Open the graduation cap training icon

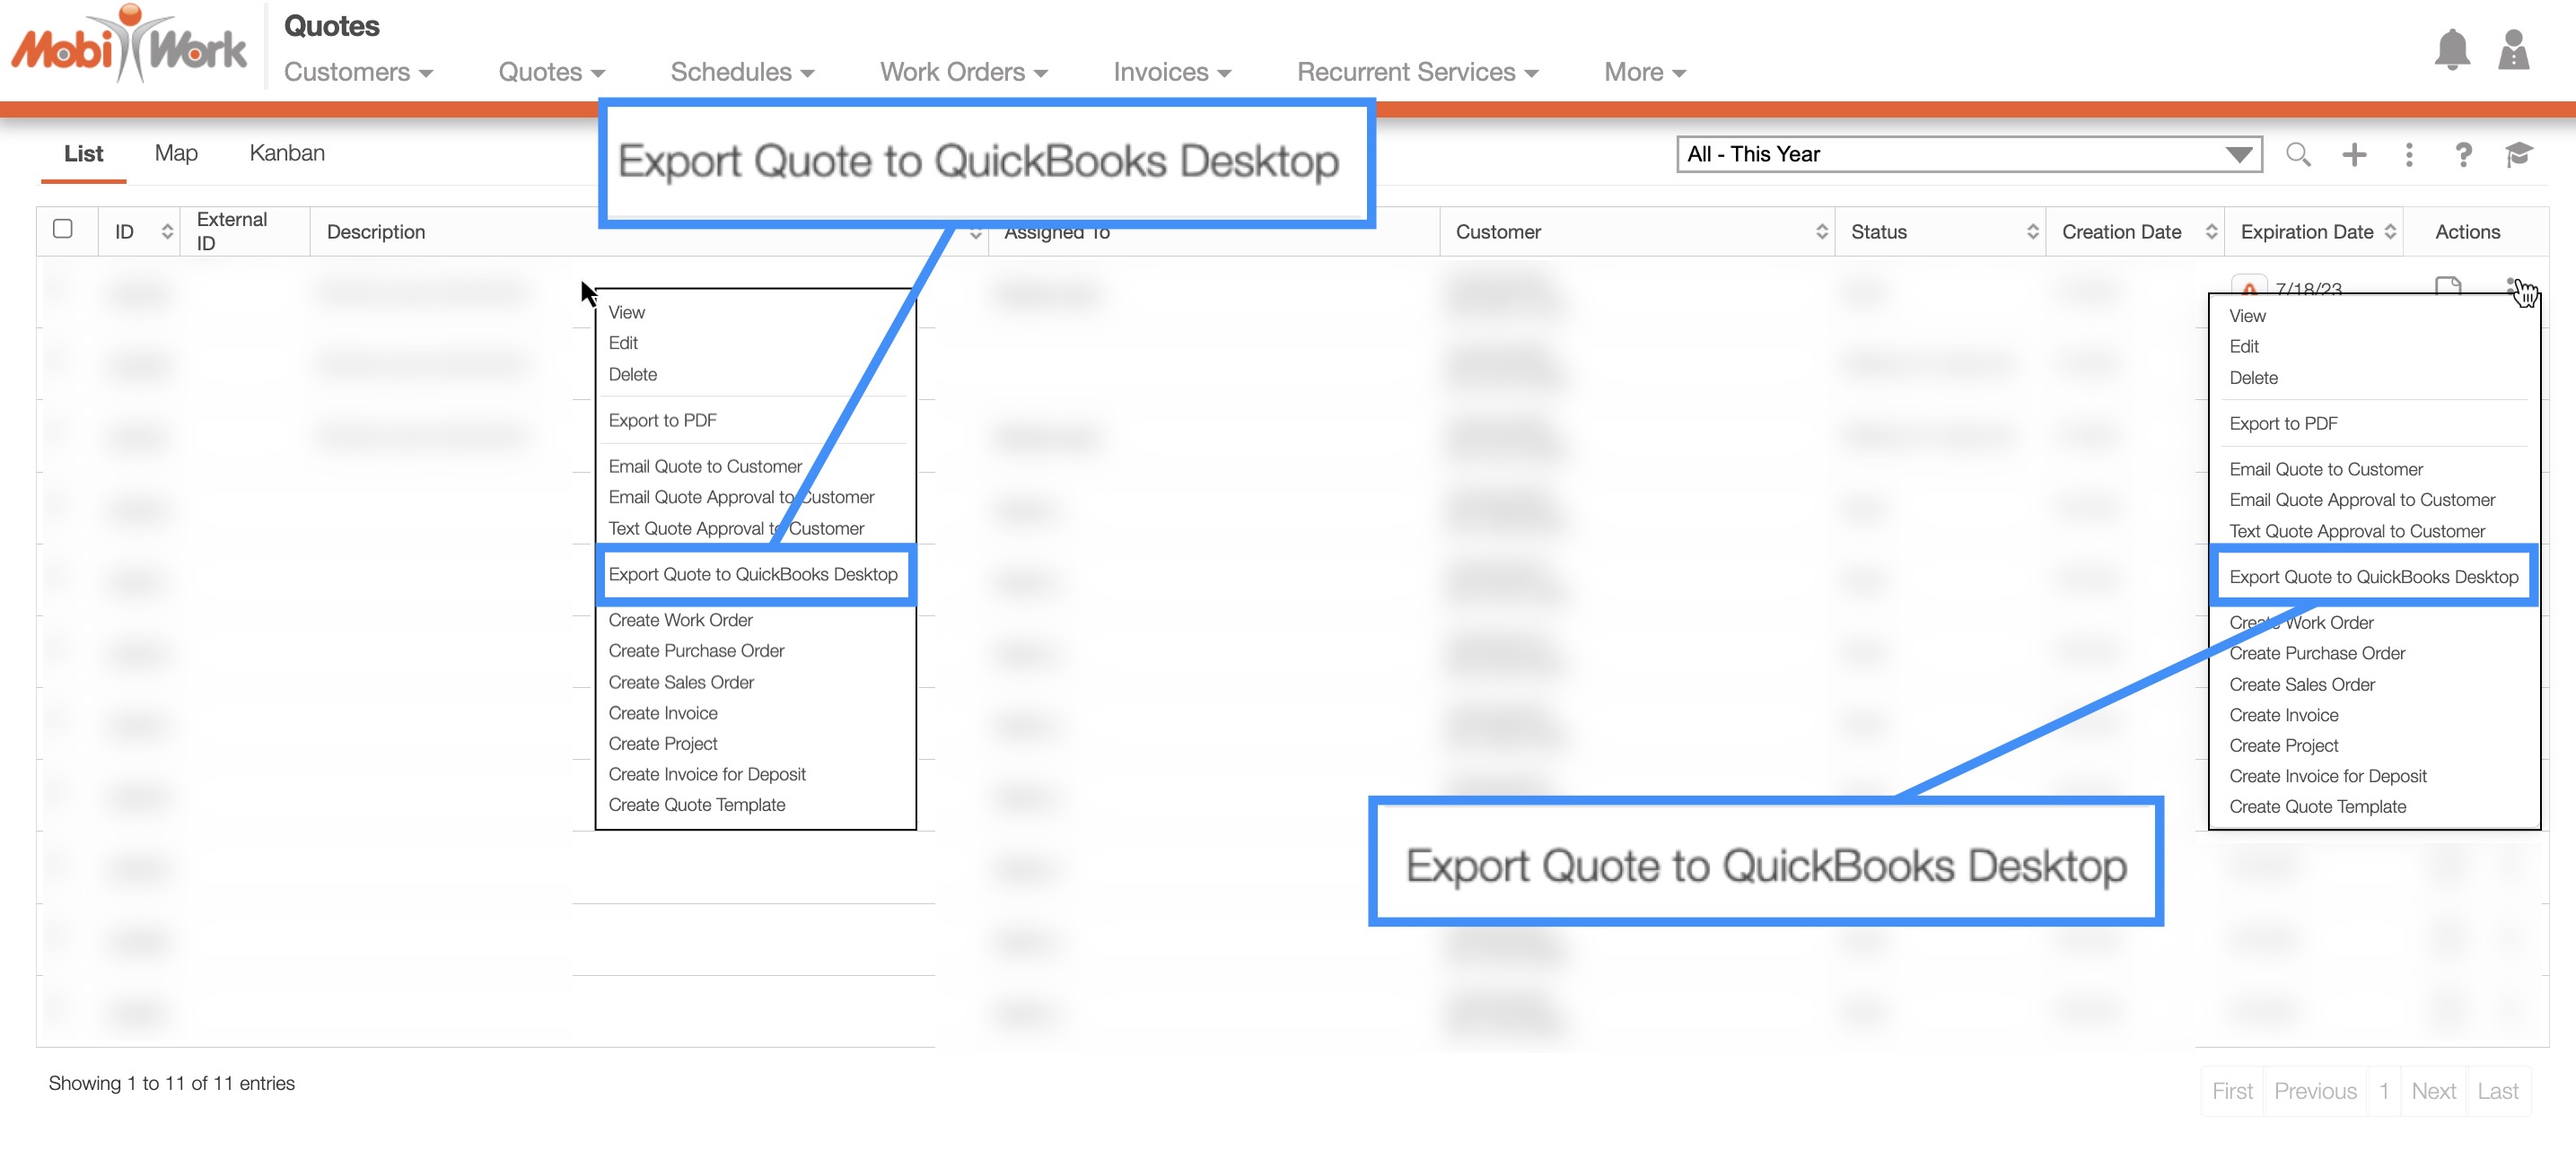click(x=2518, y=155)
